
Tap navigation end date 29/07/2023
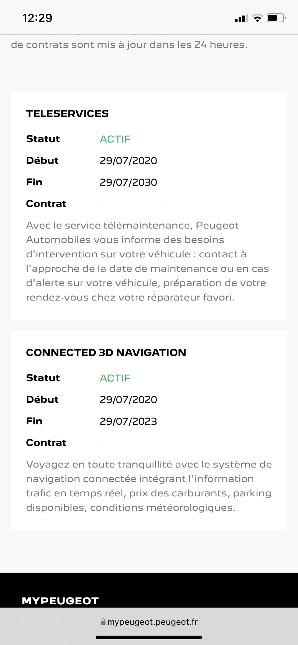[128, 421]
